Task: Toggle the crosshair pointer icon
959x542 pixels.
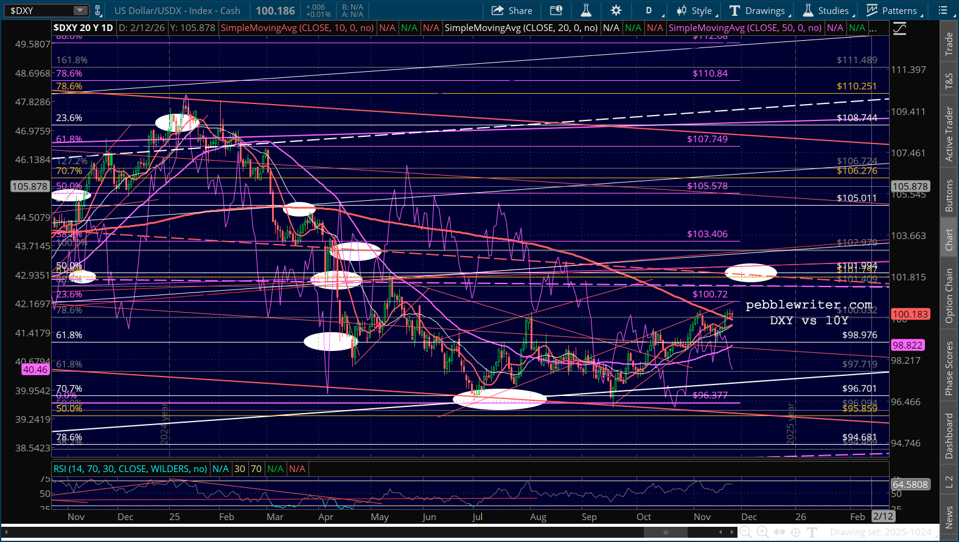Action: point(795,532)
